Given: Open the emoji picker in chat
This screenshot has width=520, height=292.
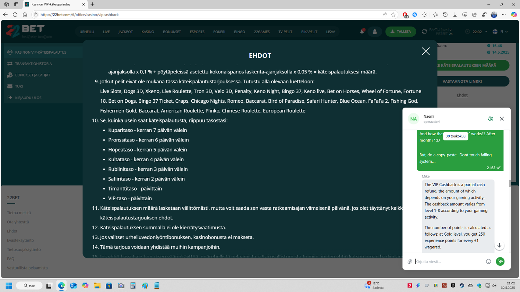Looking at the screenshot, I should [488, 262].
